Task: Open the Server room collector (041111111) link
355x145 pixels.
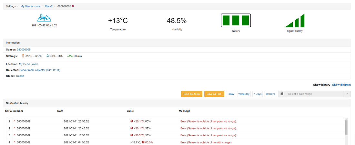Action: click(40, 70)
